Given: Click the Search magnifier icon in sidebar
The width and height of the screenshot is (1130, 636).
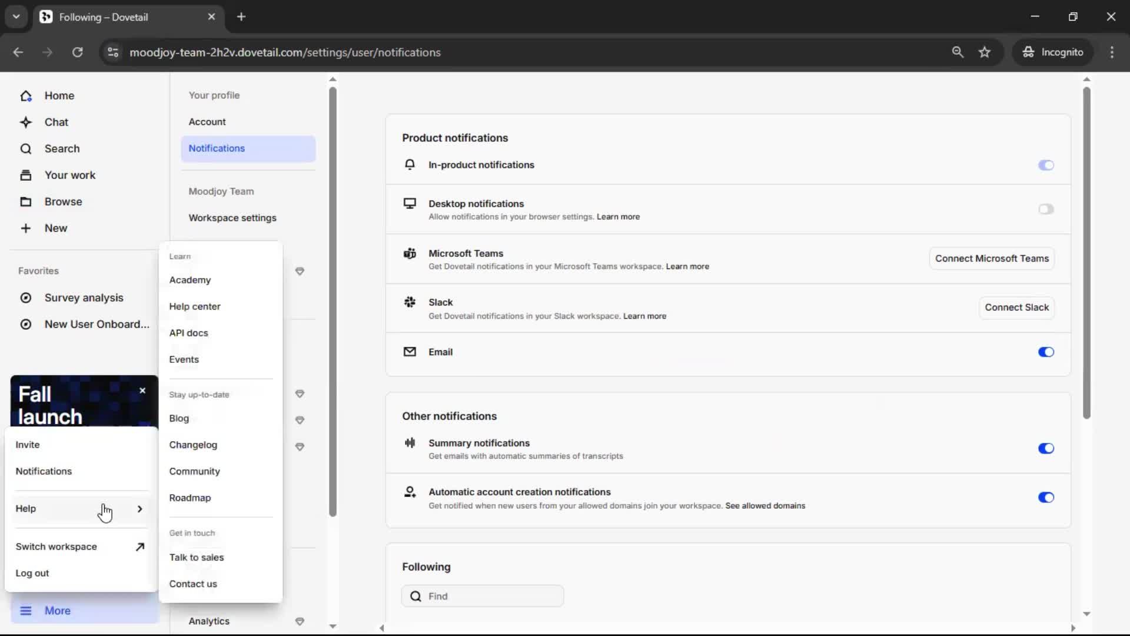Looking at the screenshot, I should 26,149.
